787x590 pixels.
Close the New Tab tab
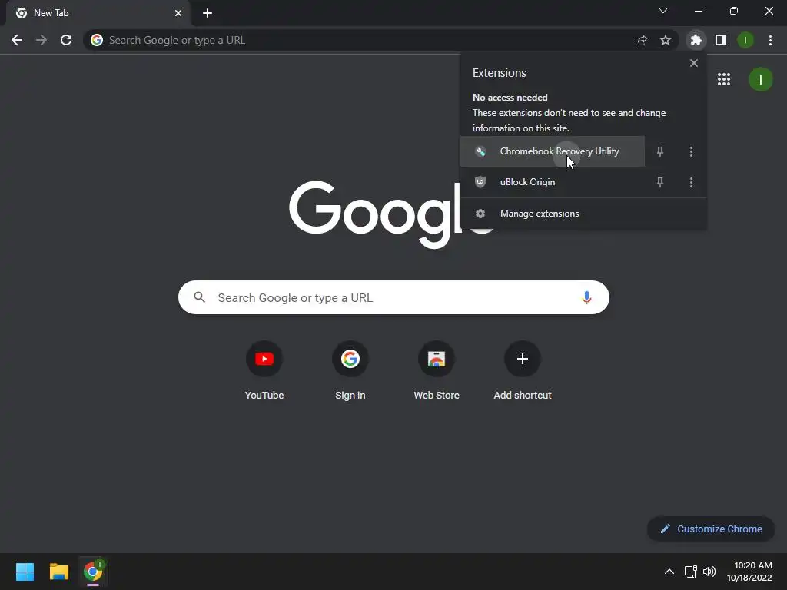pos(178,13)
